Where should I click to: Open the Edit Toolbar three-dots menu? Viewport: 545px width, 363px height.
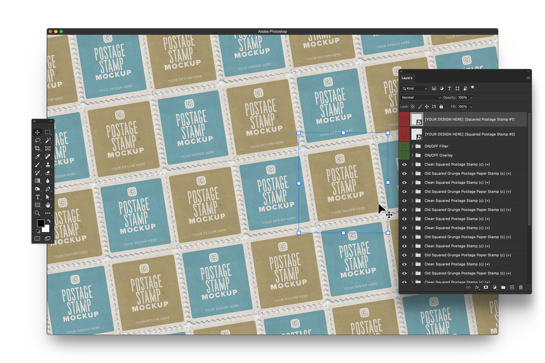(48, 213)
